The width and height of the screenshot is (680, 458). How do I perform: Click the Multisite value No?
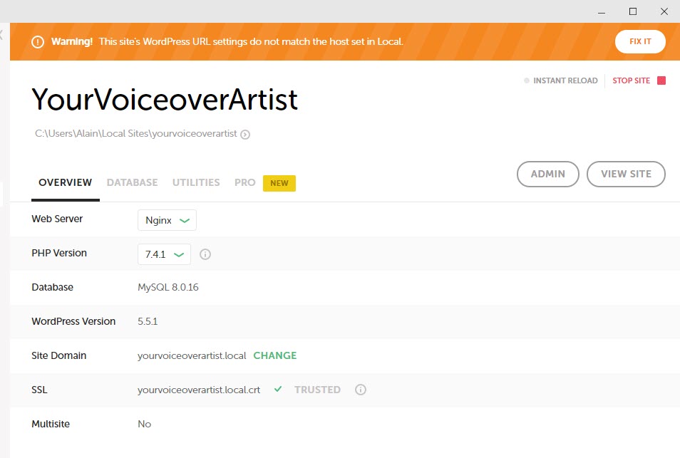point(144,424)
